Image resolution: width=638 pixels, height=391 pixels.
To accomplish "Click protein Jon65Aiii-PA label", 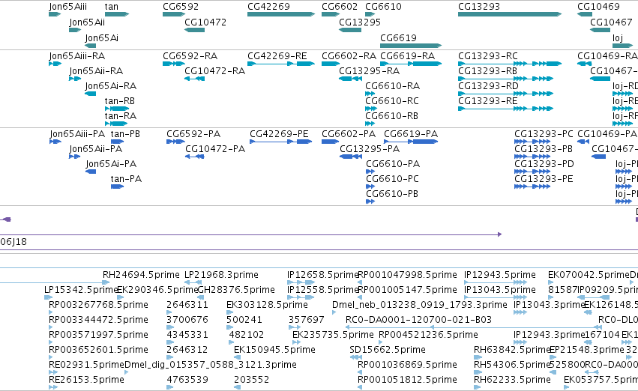I will click(77, 134).
